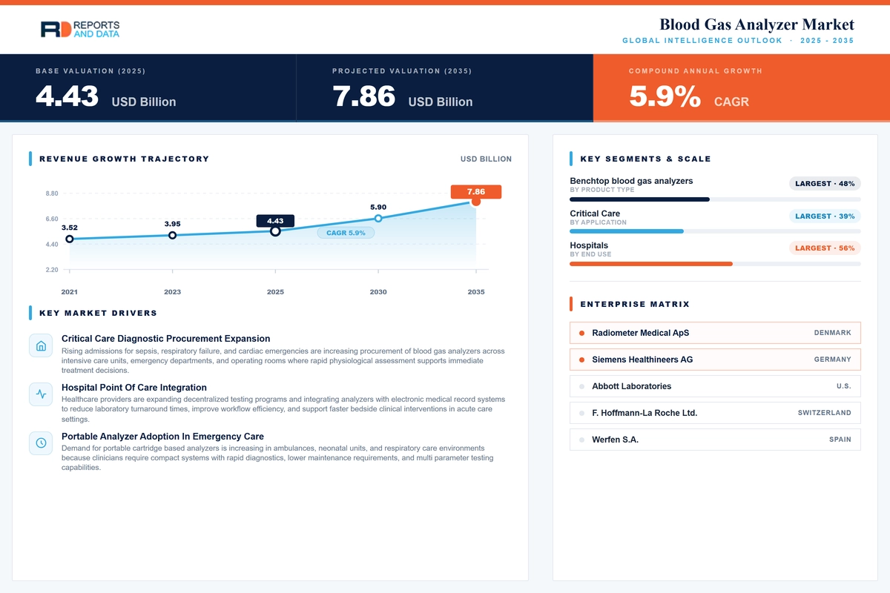Click the orange dot next to Radiometer Medical ApS
The width and height of the screenshot is (890, 593).
(581, 333)
